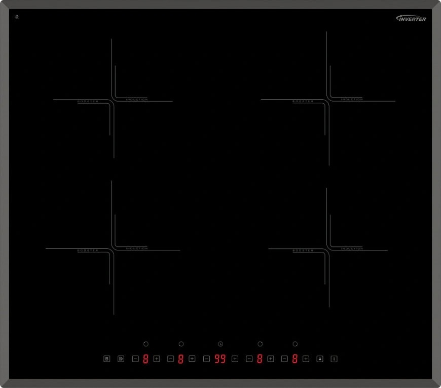
Task: Tap the zone circle indicator just right of clock
Action: tap(260, 344)
